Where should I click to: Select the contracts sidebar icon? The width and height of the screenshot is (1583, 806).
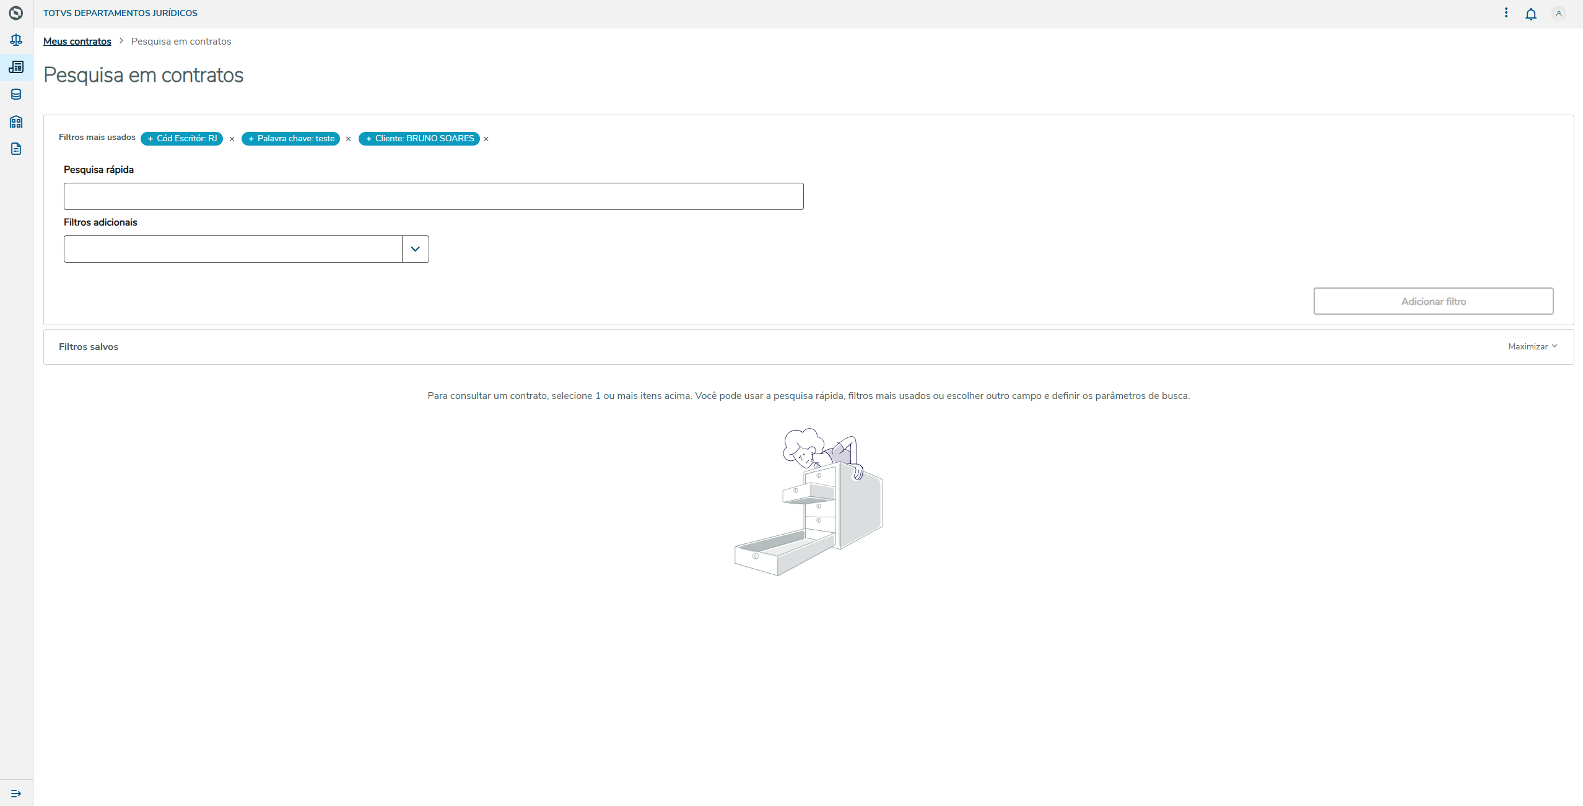(x=16, y=67)
